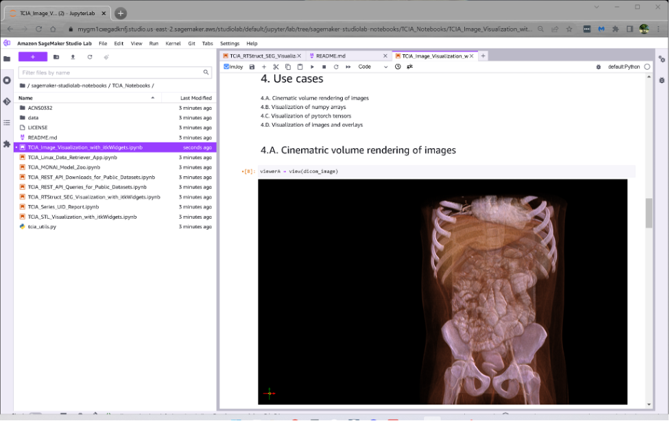Toggle the ImJoy checkbox
The image size is (670, 421).
(x=227, y=67)
